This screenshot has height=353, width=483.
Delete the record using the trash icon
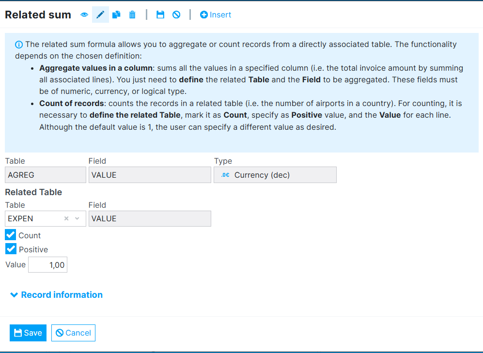click(x=132, y=15)
